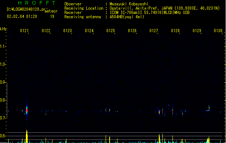This screenshot has height=143, width=226.
Task: Click the 0121 time marker
Action: 24,31
